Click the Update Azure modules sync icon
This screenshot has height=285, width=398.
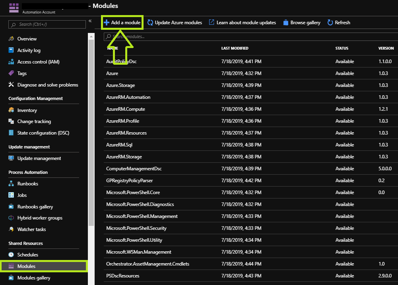click(x=150, y=23)
